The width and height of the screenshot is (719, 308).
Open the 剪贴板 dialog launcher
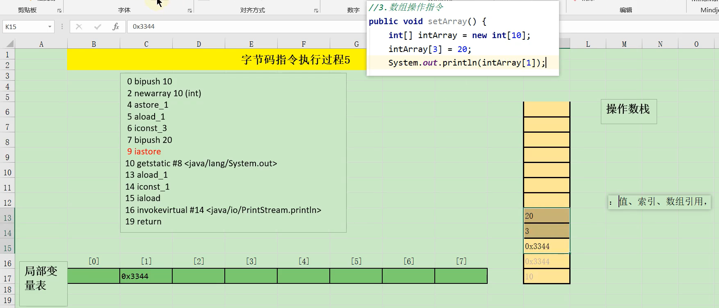59,11
